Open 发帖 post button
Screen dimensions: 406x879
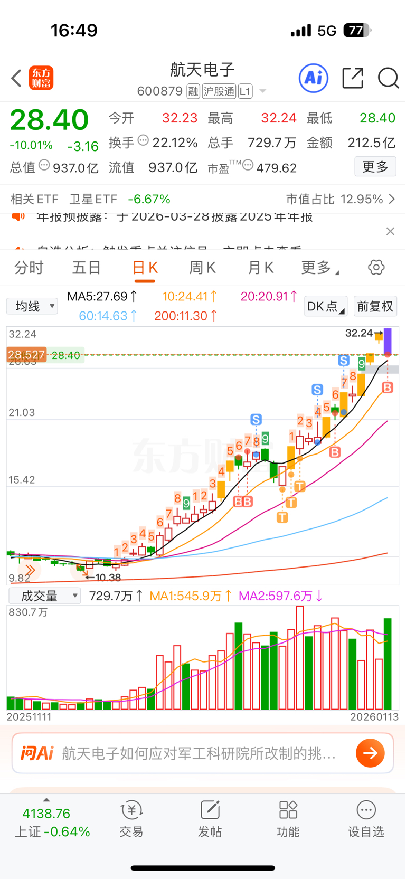click(210, 819)
